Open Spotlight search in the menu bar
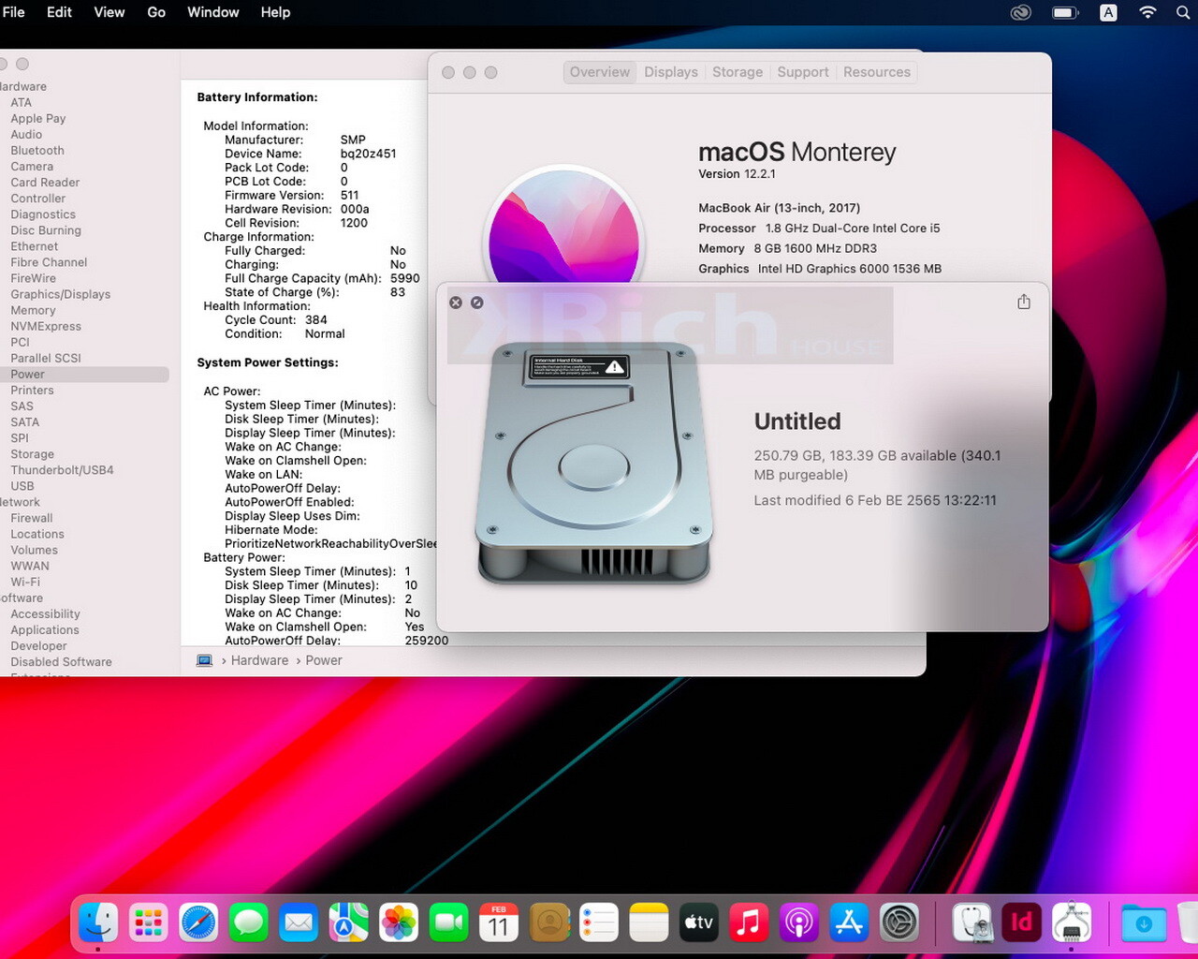Screen dimensions: 1198x959 pyautogui.click(x=1183, y=12)
